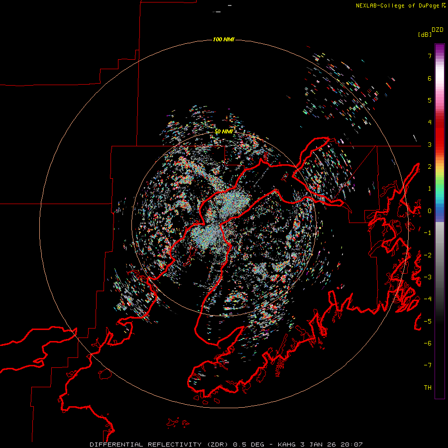Click the -4 value on the color scale
The width and height of the screenshot is (448, 448).
coord(428,299)
